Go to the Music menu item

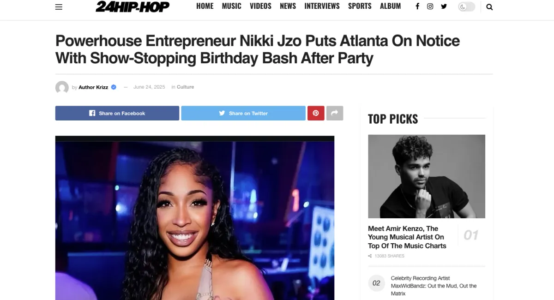(x=231, y=6)
